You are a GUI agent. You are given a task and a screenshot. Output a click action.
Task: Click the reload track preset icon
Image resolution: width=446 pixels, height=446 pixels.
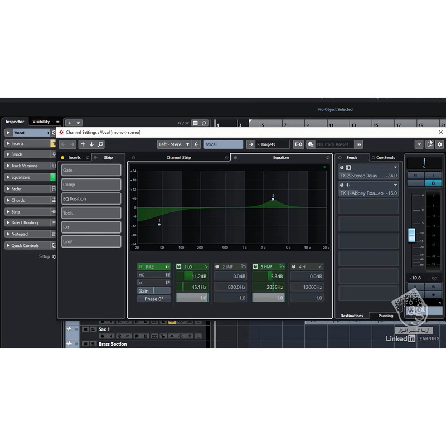[x=358, y=144]
